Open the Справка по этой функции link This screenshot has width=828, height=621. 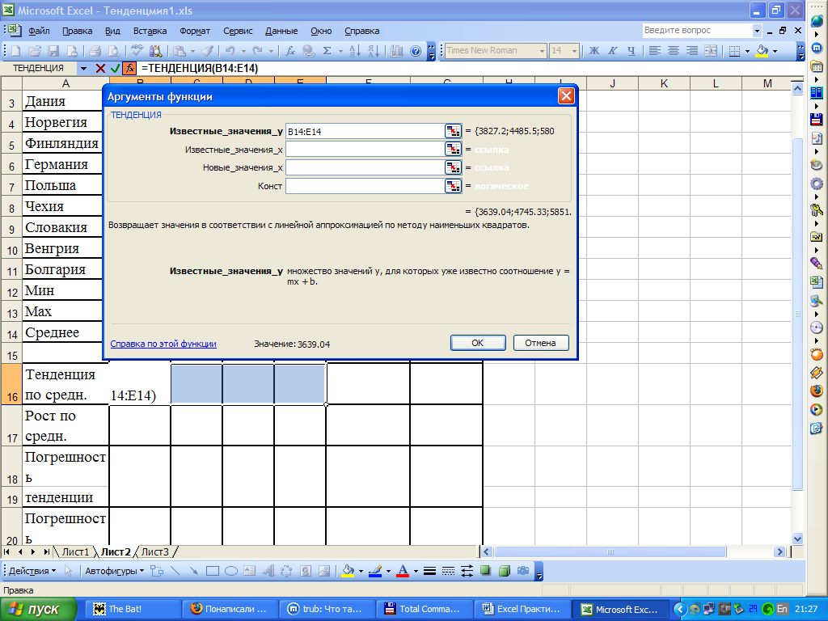click(x=163, y=344)
